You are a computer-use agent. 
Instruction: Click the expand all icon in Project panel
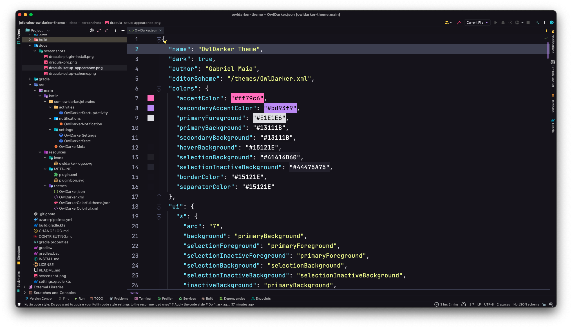[99, 30]
